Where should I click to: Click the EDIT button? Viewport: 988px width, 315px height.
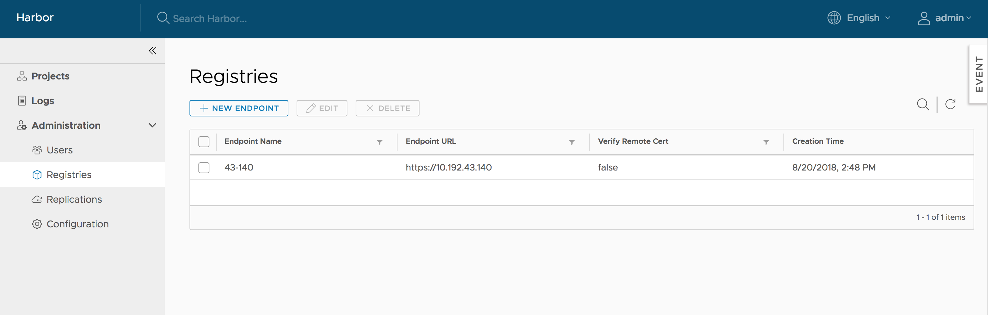[322, 108]
